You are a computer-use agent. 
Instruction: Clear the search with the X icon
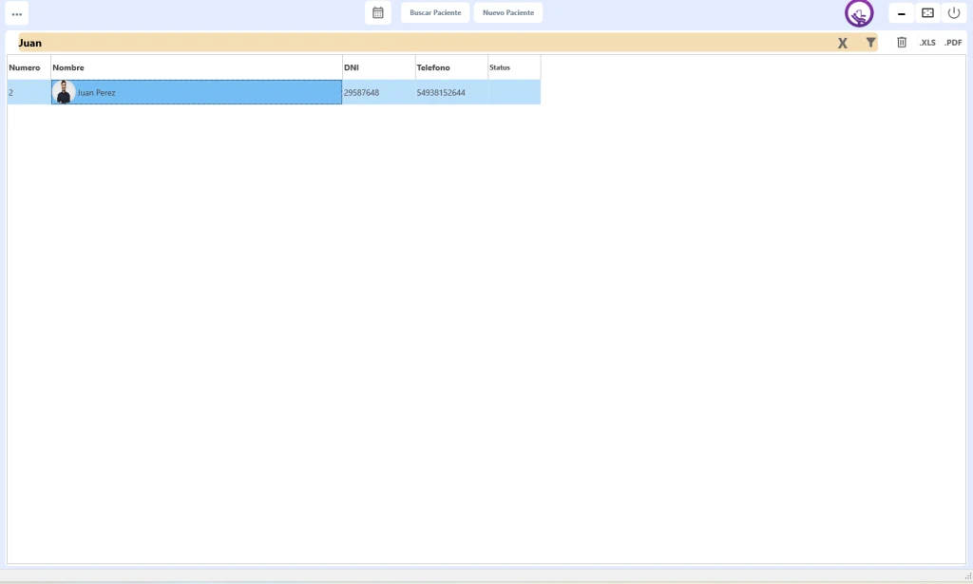tap(842, 43)
